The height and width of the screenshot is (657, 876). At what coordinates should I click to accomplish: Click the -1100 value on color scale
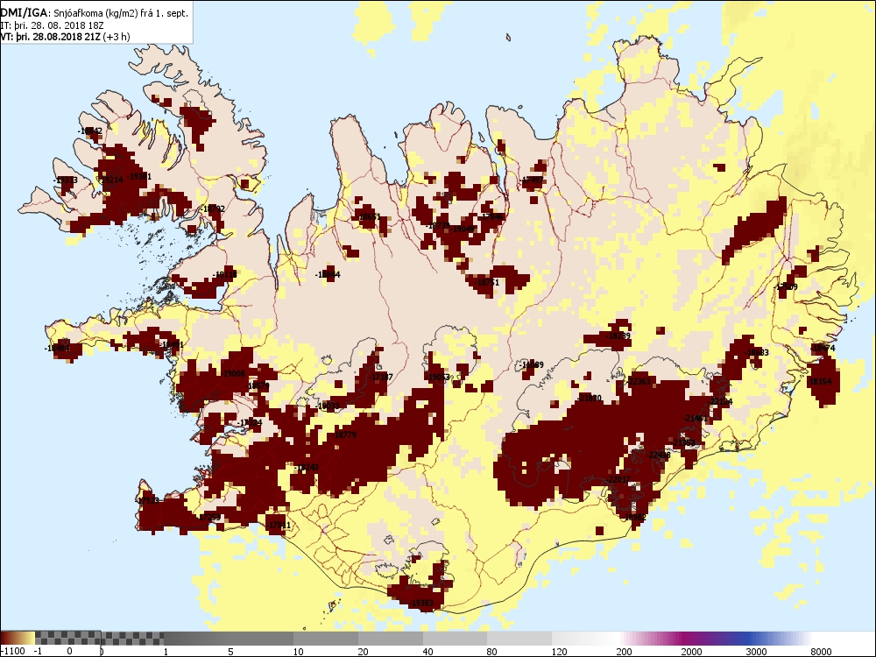(x=13, y=652)
